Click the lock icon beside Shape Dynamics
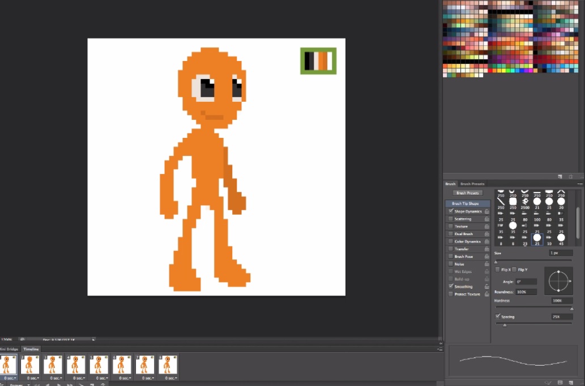Screen dimensions: 585x386 pyautogui.click(x=486, y=211)
